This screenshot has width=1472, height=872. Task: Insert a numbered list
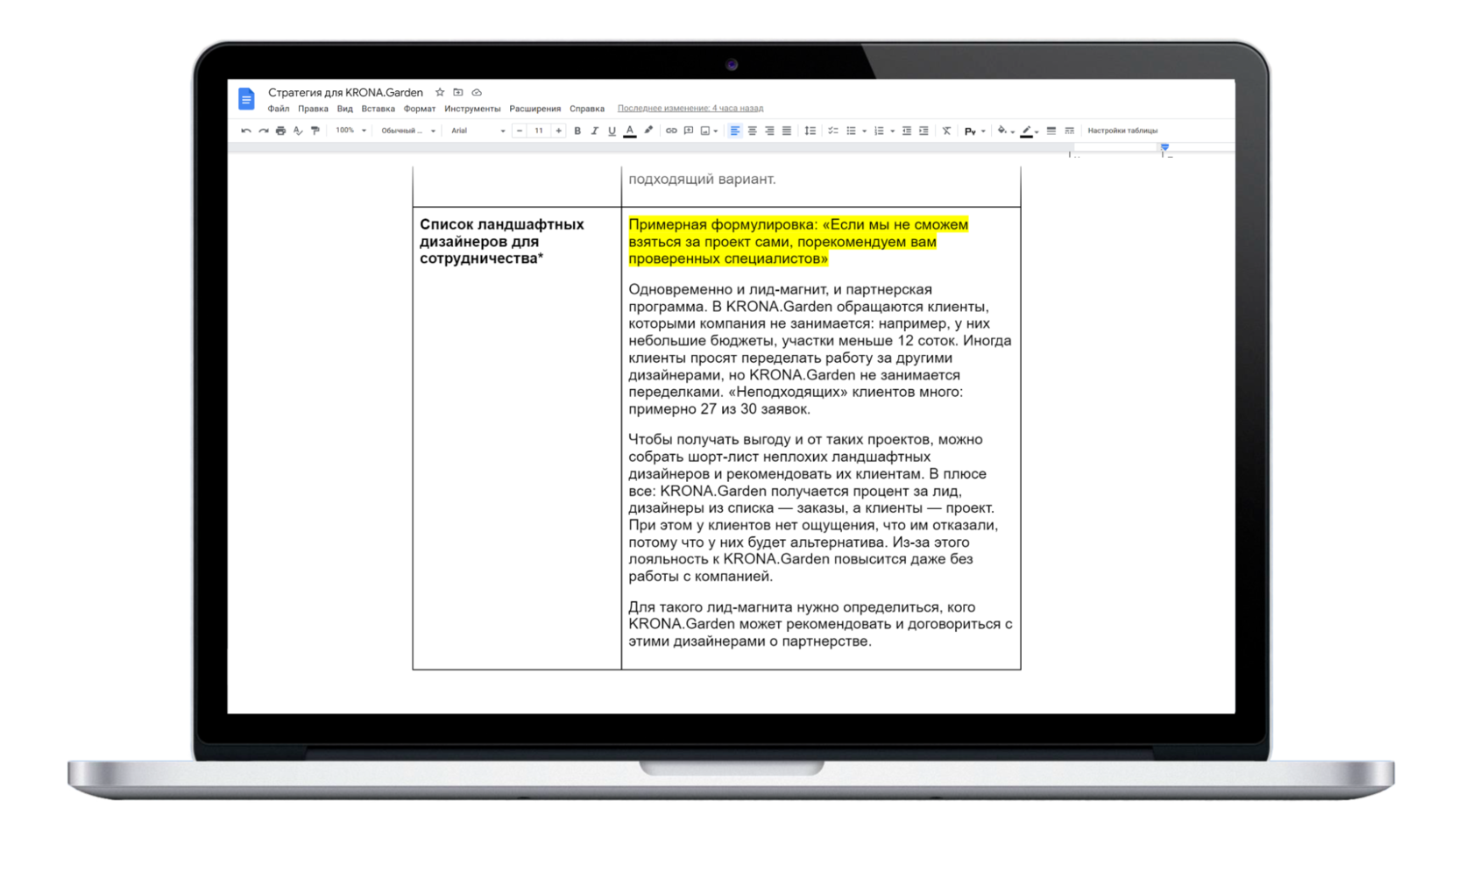click(x=879, y=131)
